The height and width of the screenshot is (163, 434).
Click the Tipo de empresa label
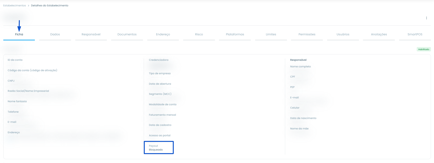tap(160, 73)
